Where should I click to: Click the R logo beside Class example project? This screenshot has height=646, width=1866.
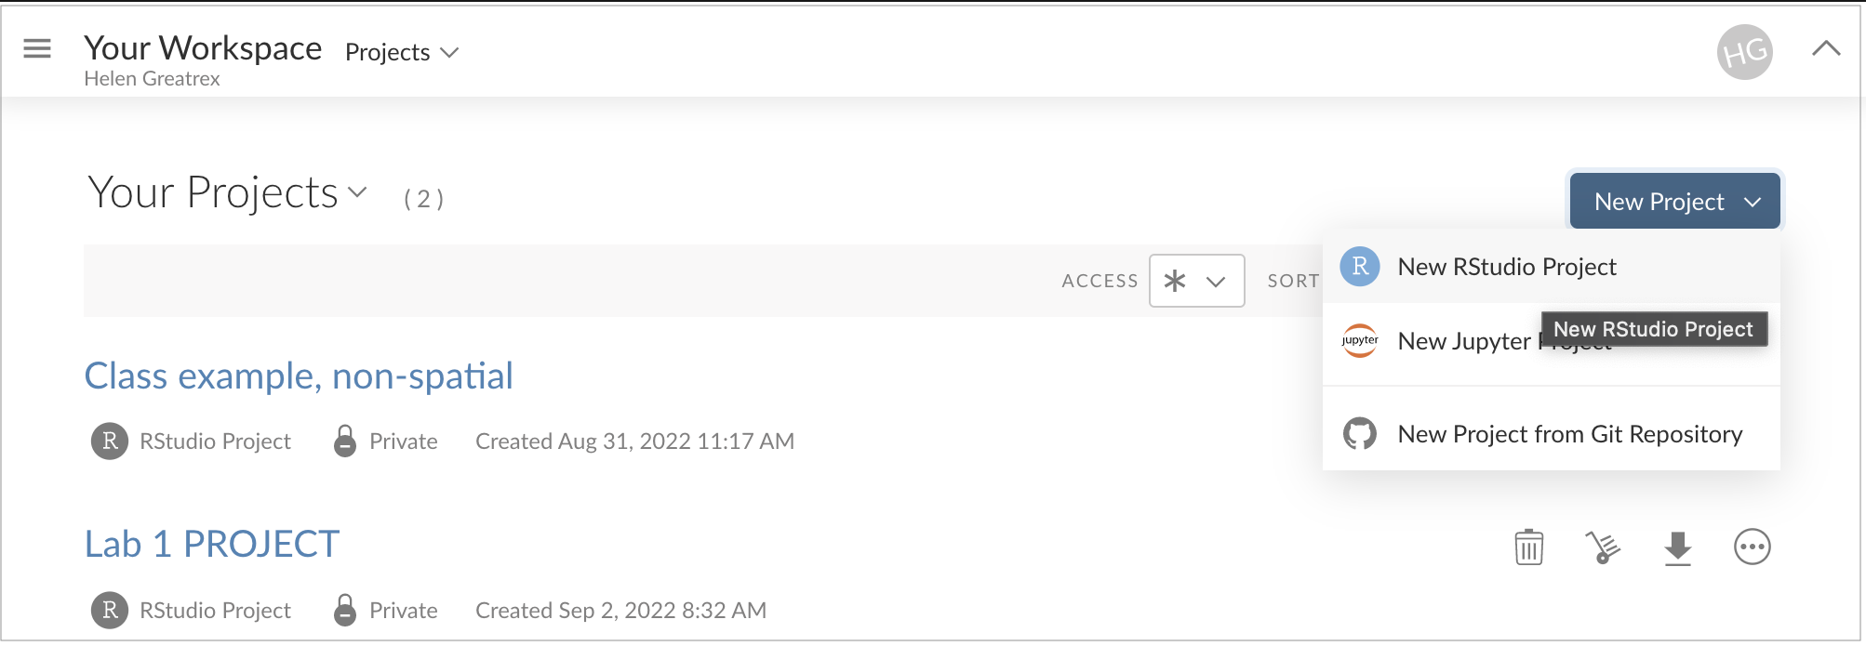coord(109,442)
